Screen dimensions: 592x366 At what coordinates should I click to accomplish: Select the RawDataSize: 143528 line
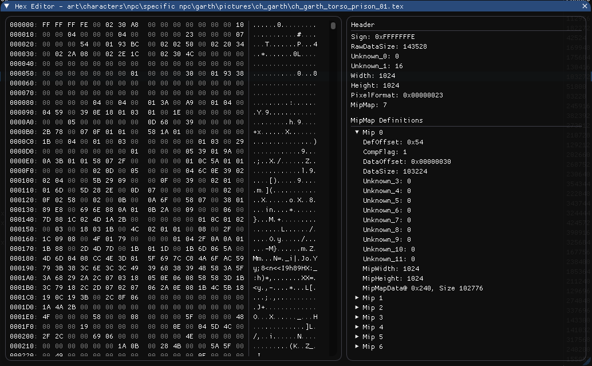[389, 46]
